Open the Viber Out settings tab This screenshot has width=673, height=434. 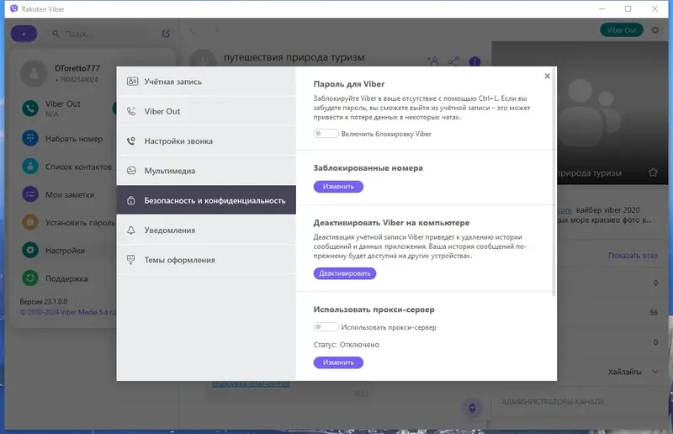tap(206, 111)
